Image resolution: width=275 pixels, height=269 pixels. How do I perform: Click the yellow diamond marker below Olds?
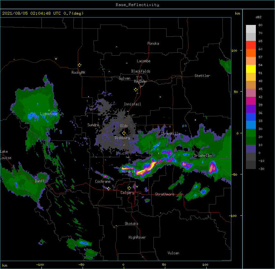point(124,133)
